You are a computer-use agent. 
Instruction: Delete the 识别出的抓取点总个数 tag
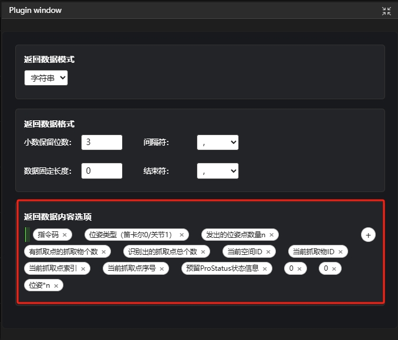(203, 252)
